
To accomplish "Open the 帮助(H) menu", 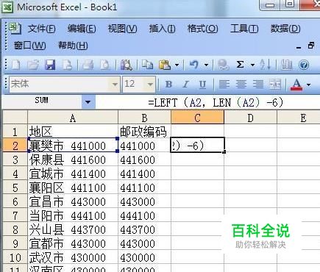I will (73, 46).
